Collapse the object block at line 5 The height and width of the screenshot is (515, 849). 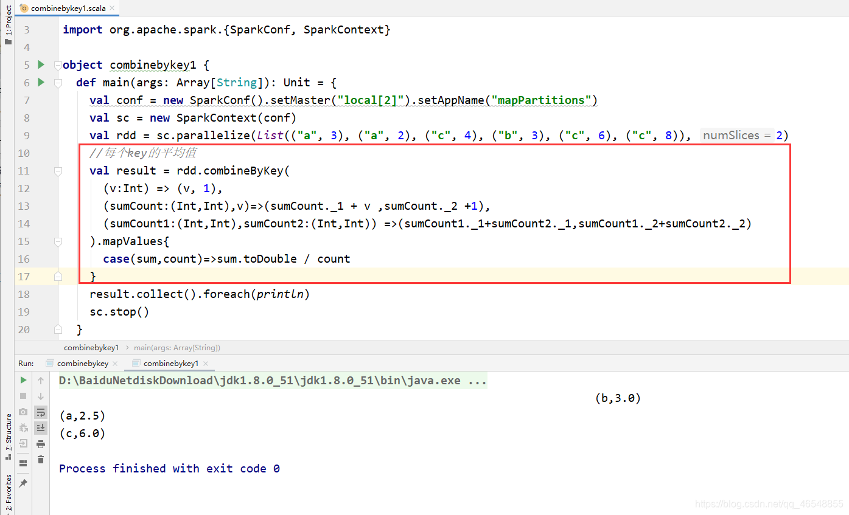[x=58, y=65]
